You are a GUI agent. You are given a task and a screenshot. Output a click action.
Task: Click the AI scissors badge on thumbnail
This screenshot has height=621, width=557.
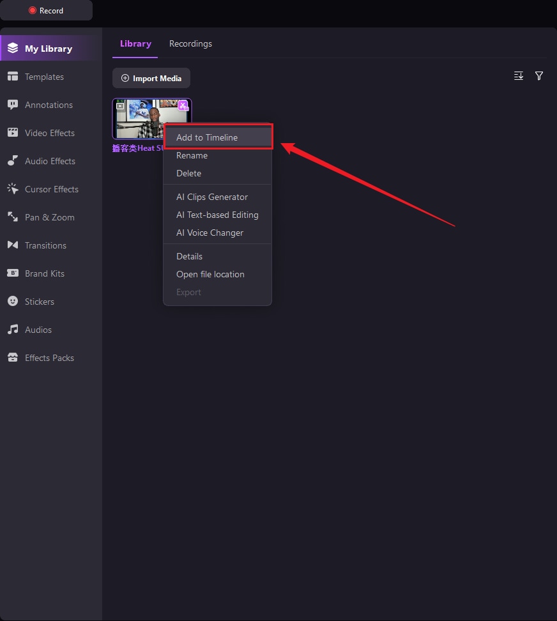(x=183, y=105)
